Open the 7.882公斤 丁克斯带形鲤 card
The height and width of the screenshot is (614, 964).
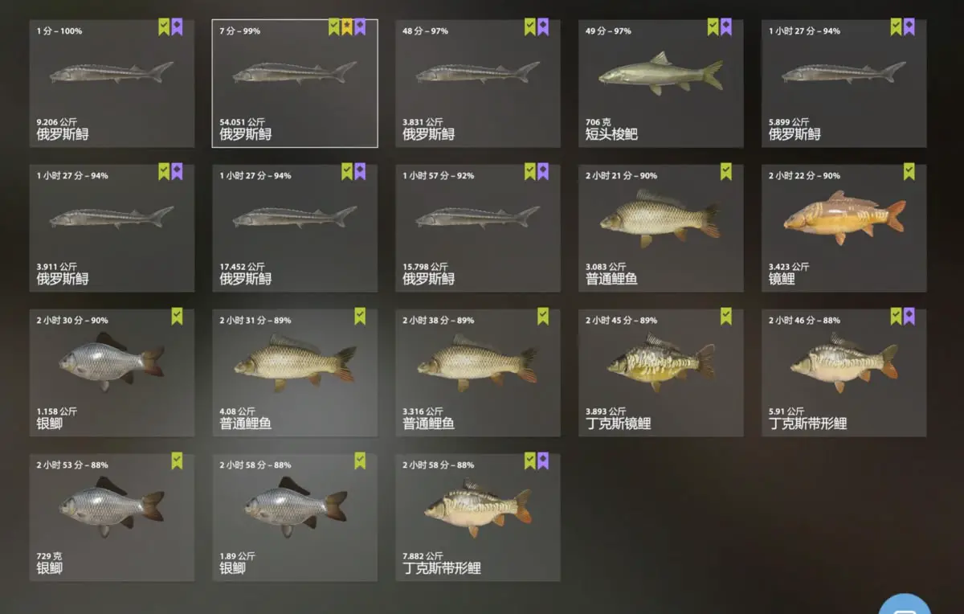point(478,518)
